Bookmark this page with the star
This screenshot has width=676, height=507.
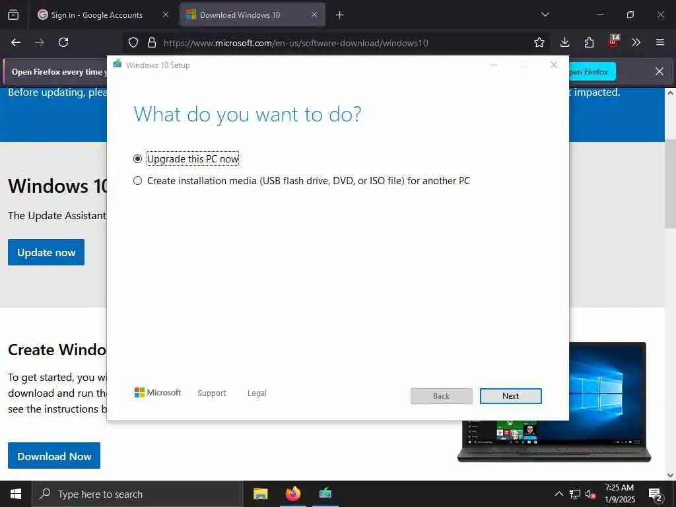point(539,42)
